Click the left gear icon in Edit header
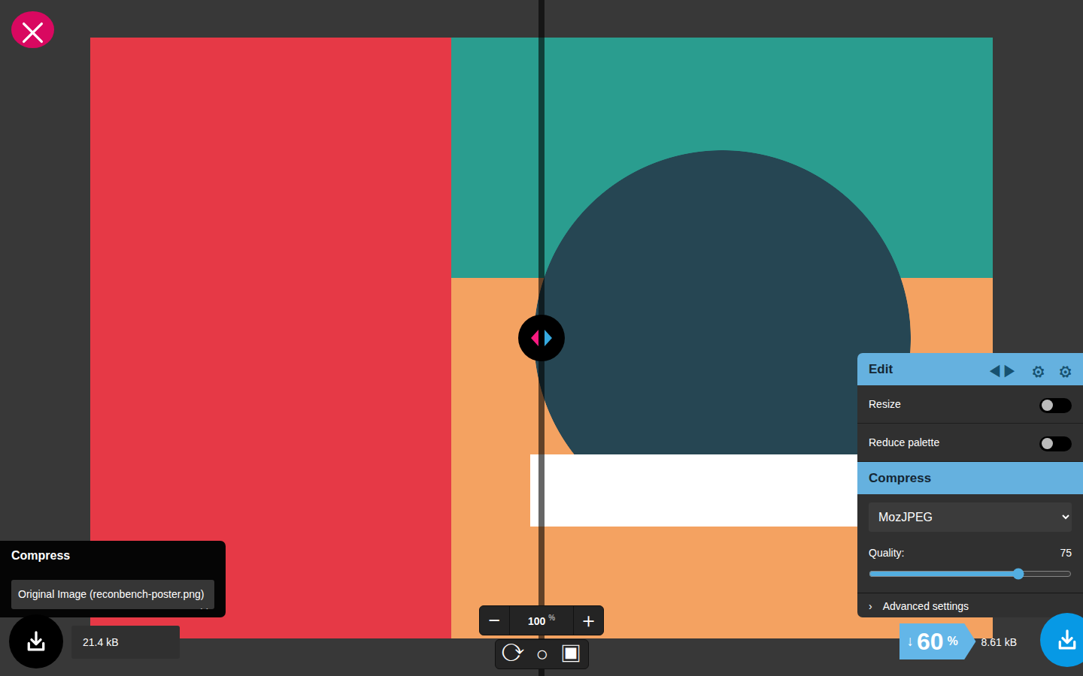Screen dimensions: 1083x676 tap(1038, 372)
